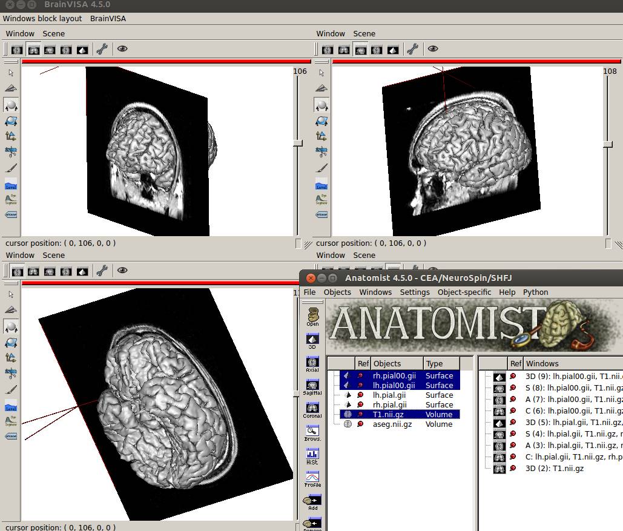This screenshot has width=623, height=531.
Task: Toggle the eye icon in bottom-left view toolbar
Action: tap(122, 271)
